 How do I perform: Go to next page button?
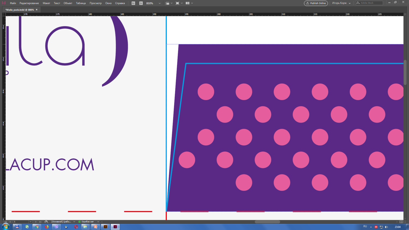36,222
